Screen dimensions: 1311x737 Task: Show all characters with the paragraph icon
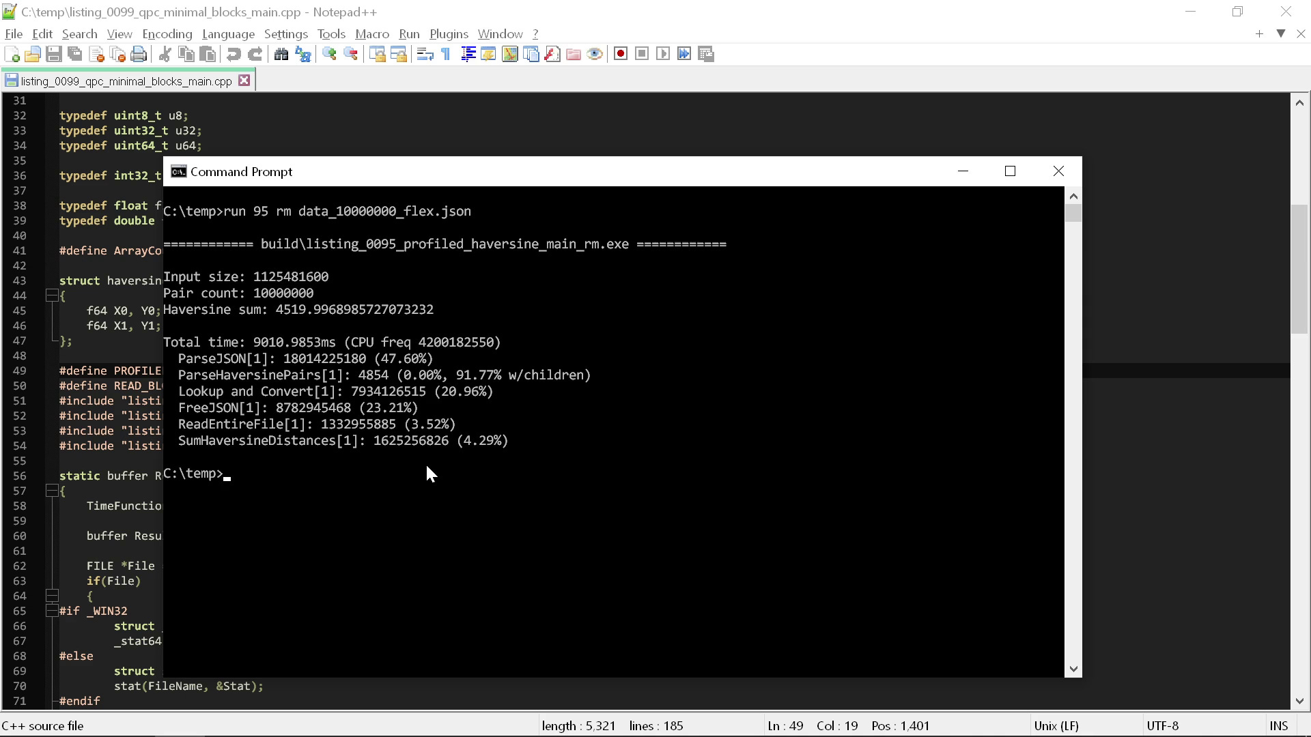[445, 53]
